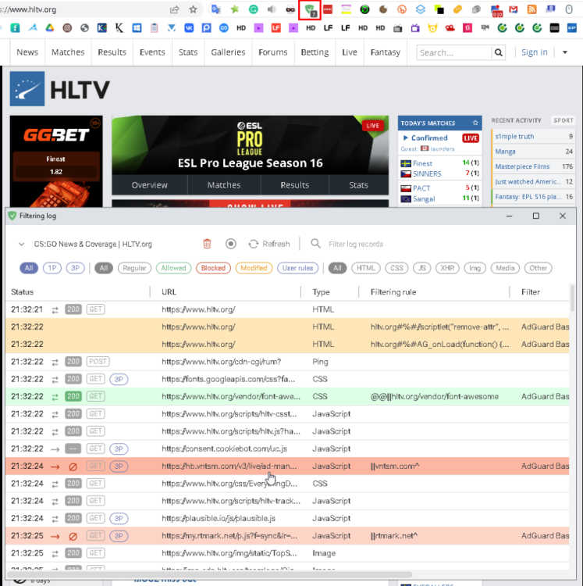
Task: Click the Sign in link
Action: 535,52
